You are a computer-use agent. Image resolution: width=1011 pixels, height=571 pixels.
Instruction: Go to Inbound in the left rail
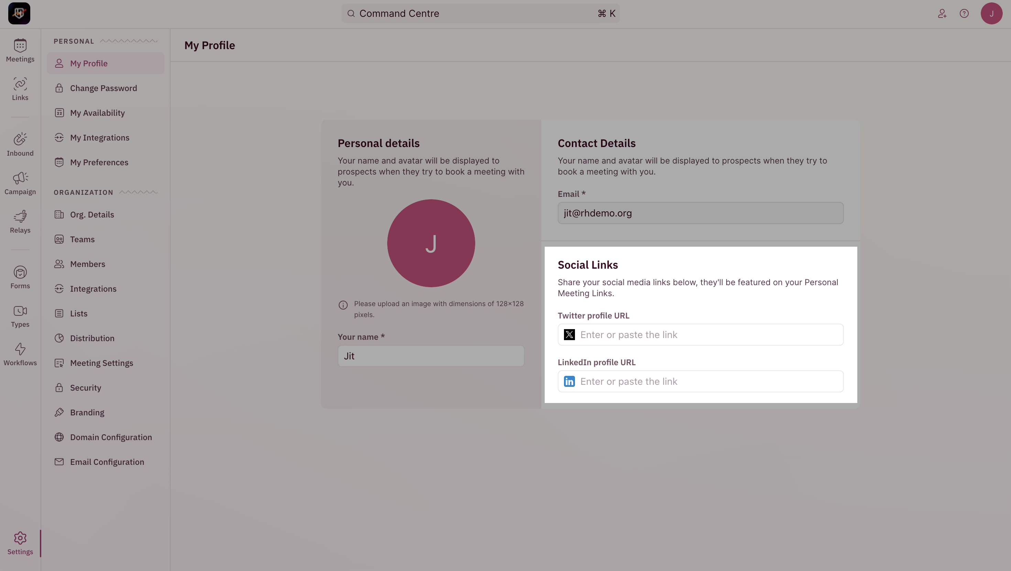[x=20, y=145]
